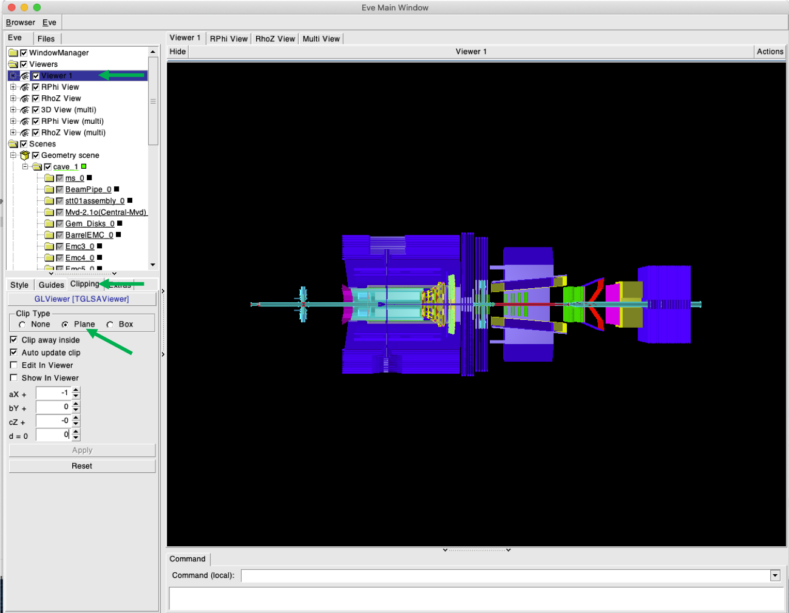The height and width of the screenshot is (613, 789).
Task: Click the BeamPipe_0 folder icon
Action: click(x=49, y=189)
